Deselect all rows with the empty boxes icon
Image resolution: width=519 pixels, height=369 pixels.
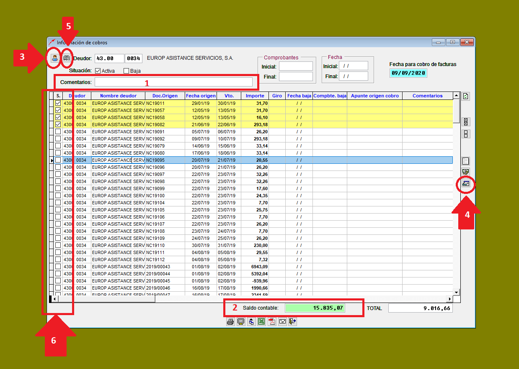point(465,134)
